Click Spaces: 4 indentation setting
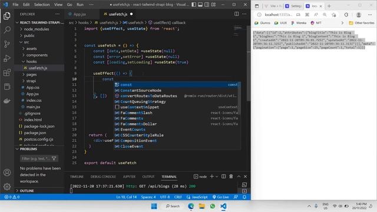Screen dimensions: 377x212 (148, 197)
